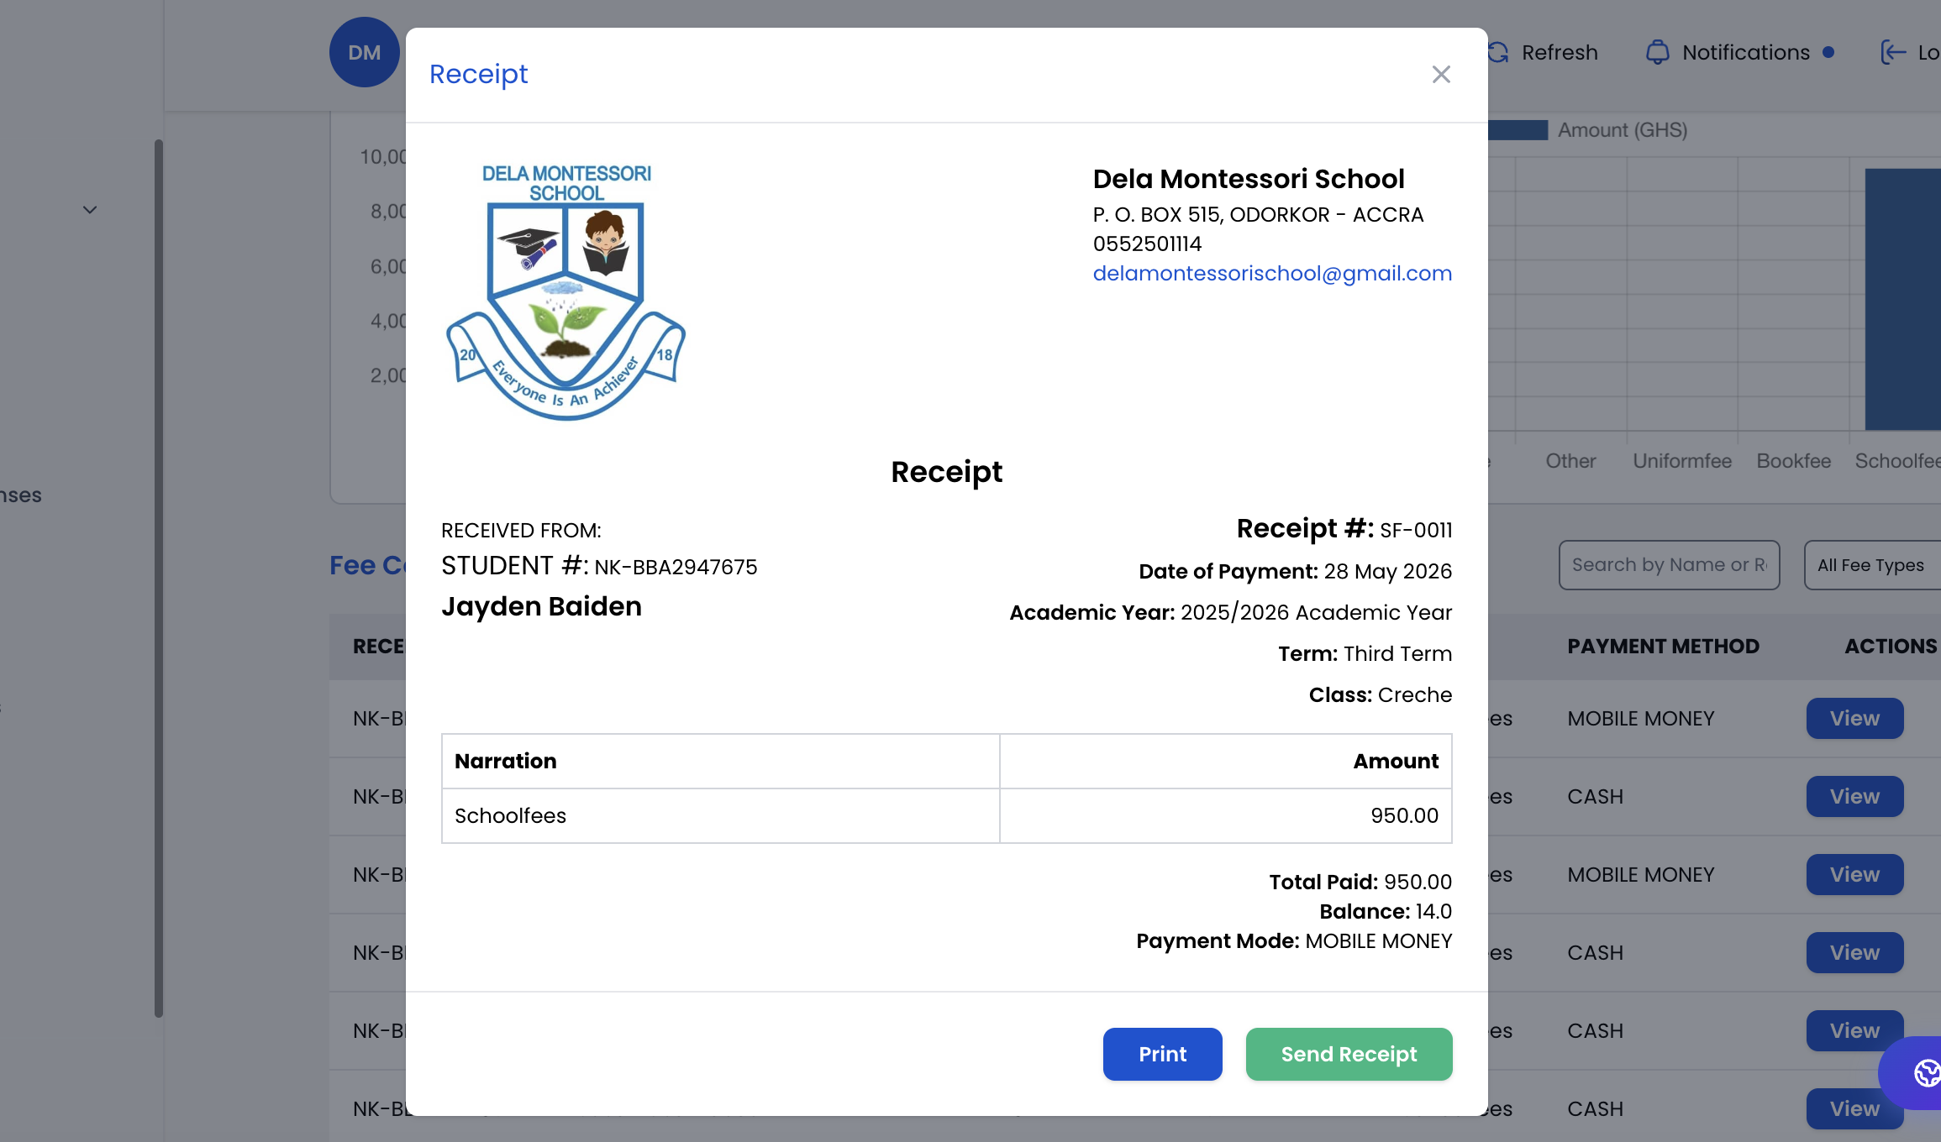The width and height of the screenshot is (1941, 1142).
Task: Click the Bookfee chart axis label
Action: click(x=1793, y=461)
